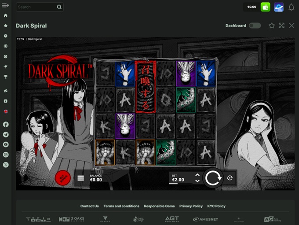Viewport: 299px width, 225px height.
Task: Spin the reels with the circular arrow button
Action: tap(213, 178)
